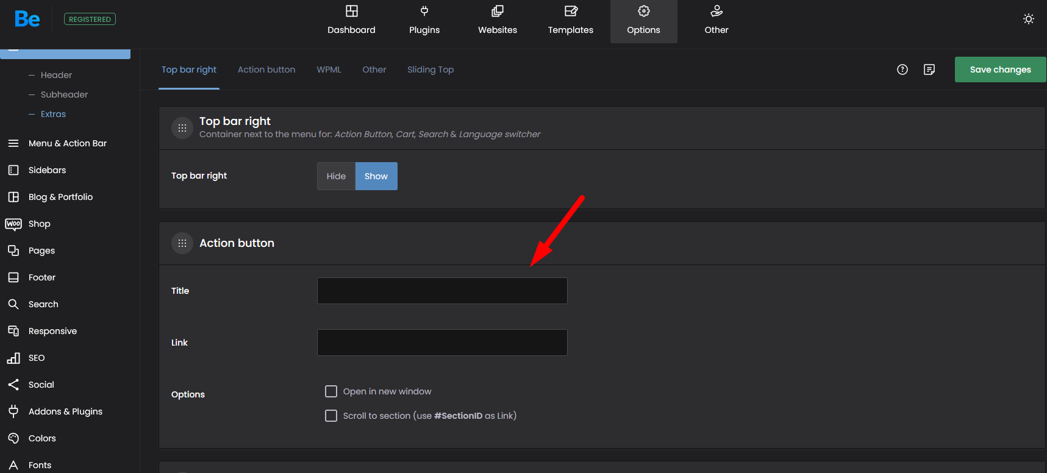Image resolution: width=1047 pixels, height=473 pixels.
Task: Click the Social share icon
Action: tap(13, 385)
